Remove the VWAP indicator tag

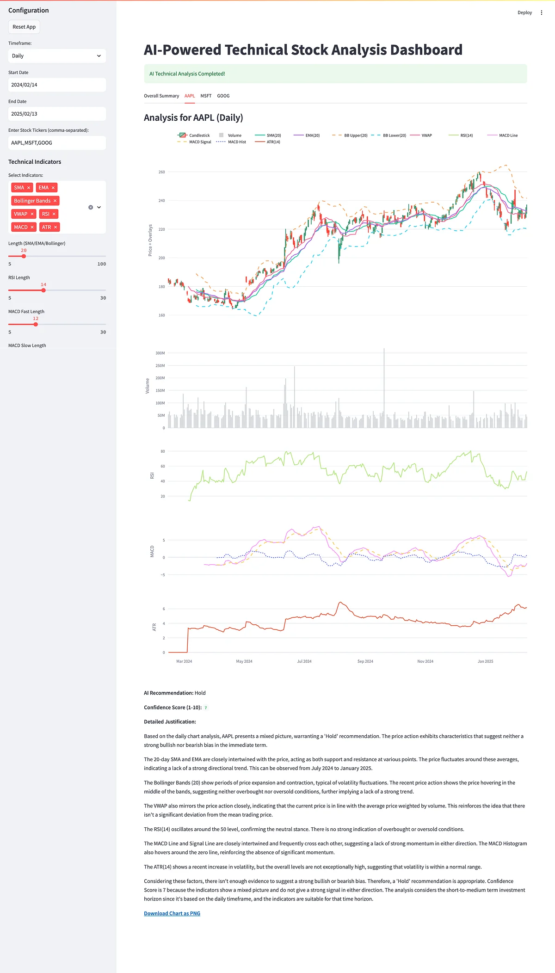[x=32, y=214]
